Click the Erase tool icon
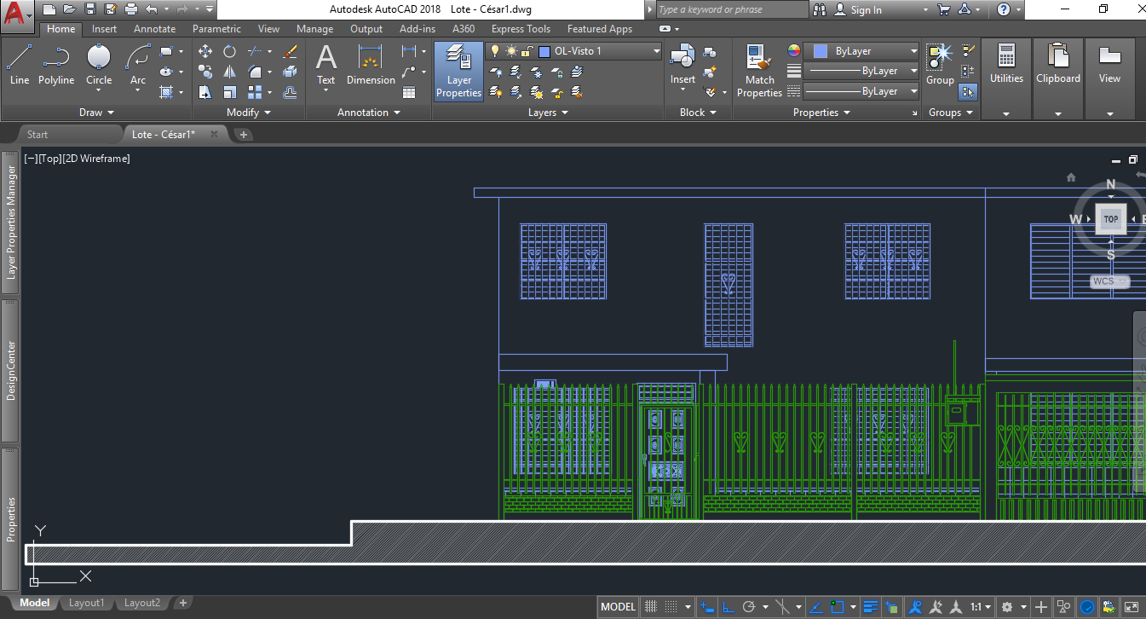Screen dimensions: 1146x619 pos(290,51)
